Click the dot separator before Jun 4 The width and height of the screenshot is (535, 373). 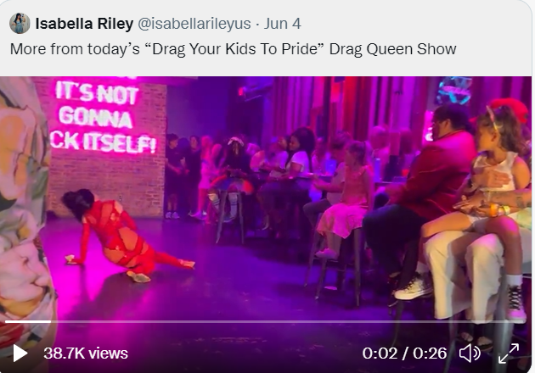257,25
